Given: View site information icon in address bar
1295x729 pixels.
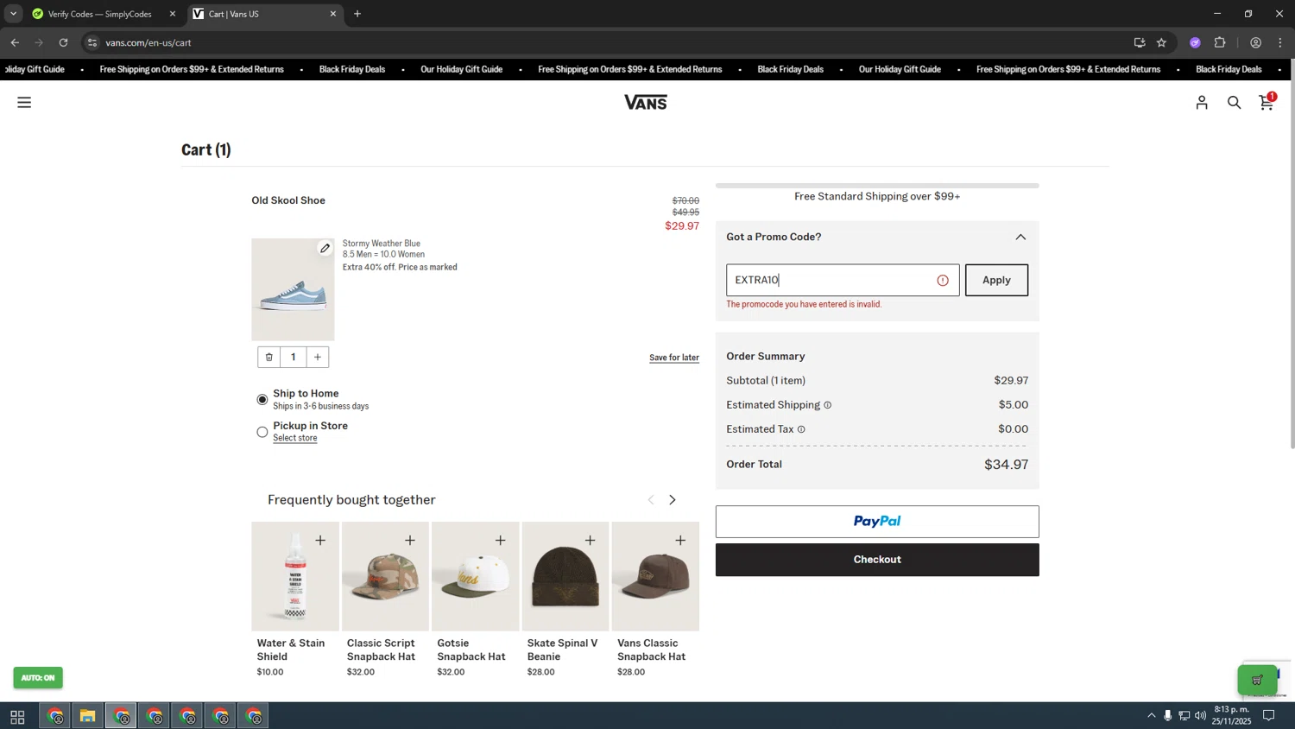Looking at the screenshot, I should (92, 42).
